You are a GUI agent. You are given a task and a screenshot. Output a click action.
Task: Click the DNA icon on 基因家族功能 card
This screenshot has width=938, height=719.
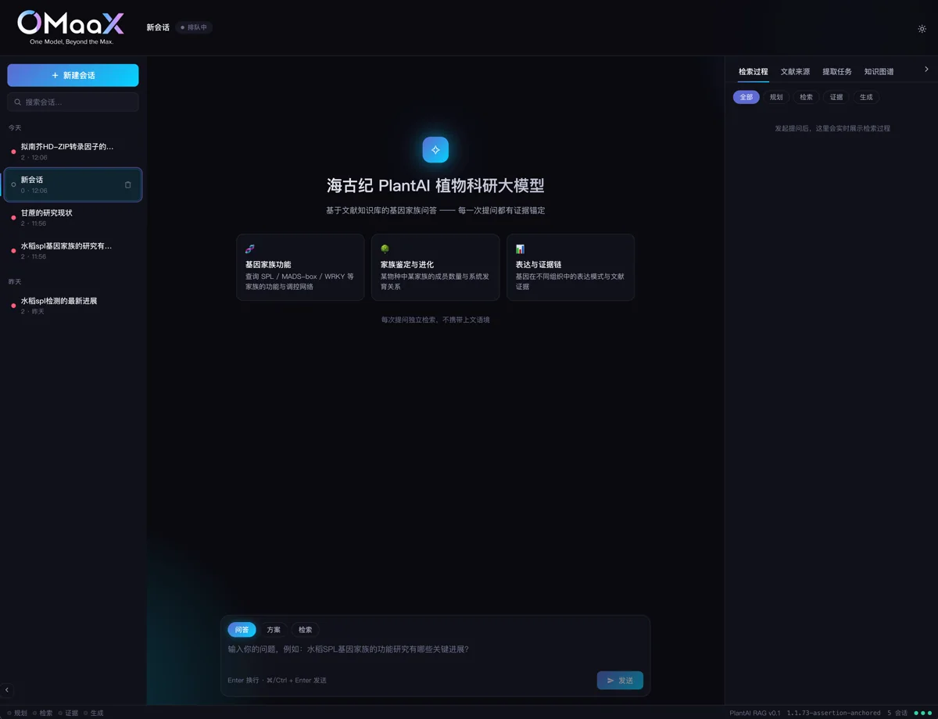(250, 249)
